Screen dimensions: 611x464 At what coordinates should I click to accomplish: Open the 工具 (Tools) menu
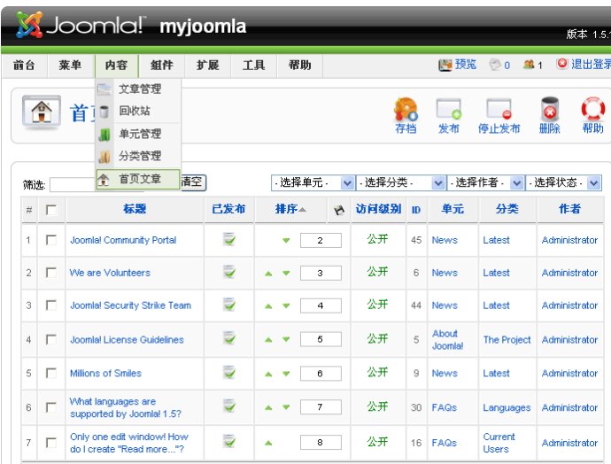tap(253, 65)
